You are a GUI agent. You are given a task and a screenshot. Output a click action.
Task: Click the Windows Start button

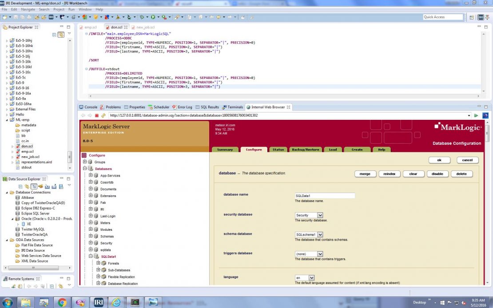(7, 302)
